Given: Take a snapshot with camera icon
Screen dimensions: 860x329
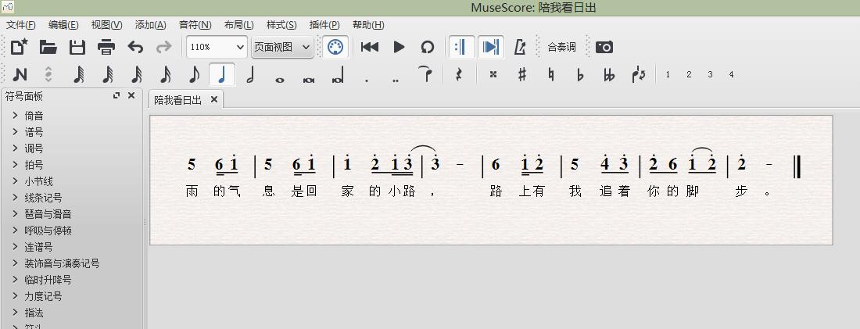Looking at the screenshot, I should pos(604,47).
